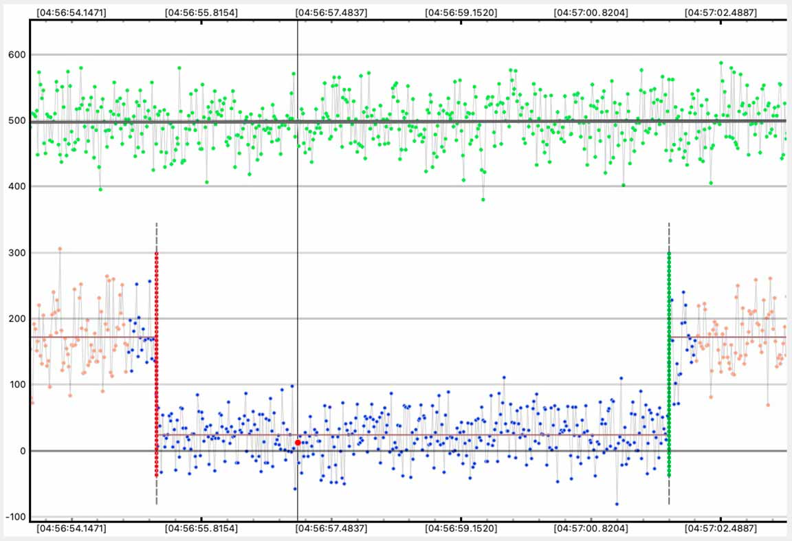Click the top 04:56:59.1520 time label

461,12
